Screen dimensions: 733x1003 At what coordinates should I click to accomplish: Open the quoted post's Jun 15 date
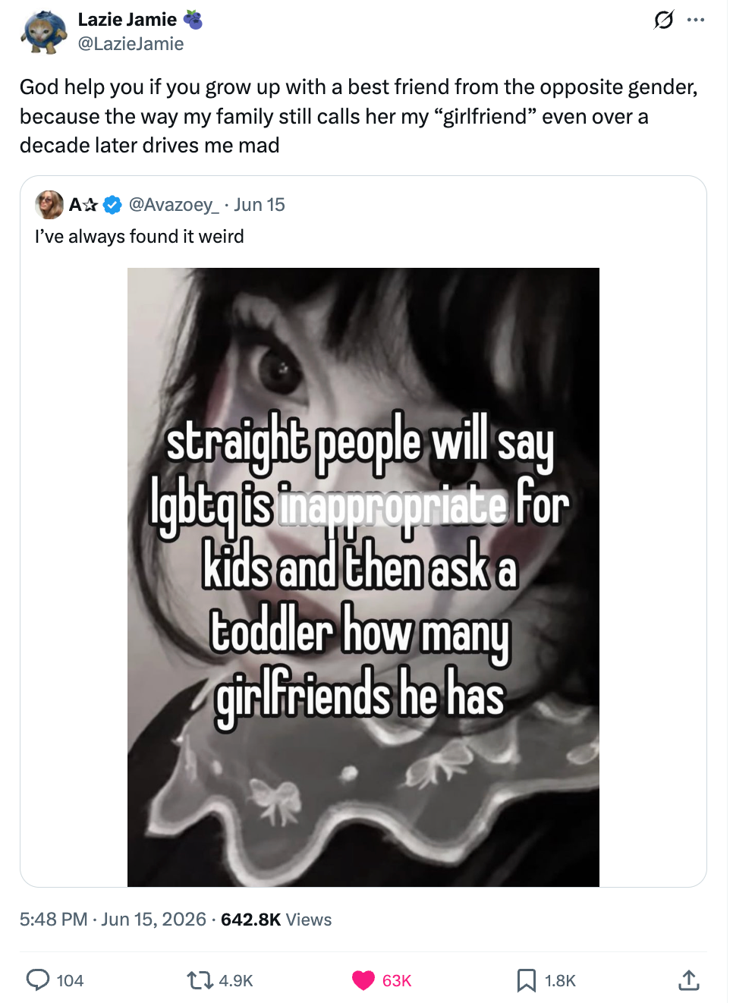click(x=260, y=205)
